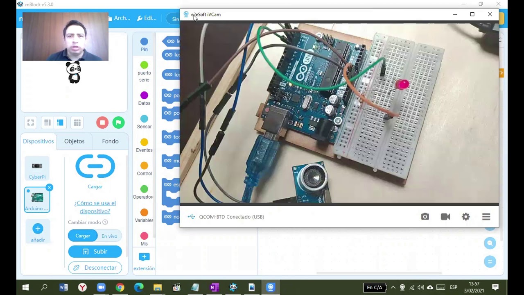Select the Operadores block category
Image resolution: width=524 pixels, height=295 pixels.
(143, 192)
